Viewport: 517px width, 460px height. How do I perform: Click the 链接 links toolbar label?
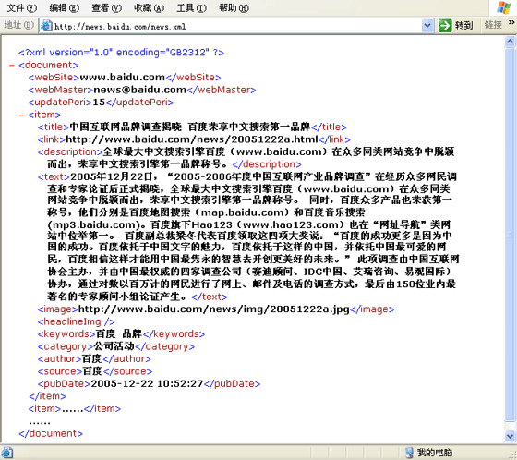(x=493, y=25)
